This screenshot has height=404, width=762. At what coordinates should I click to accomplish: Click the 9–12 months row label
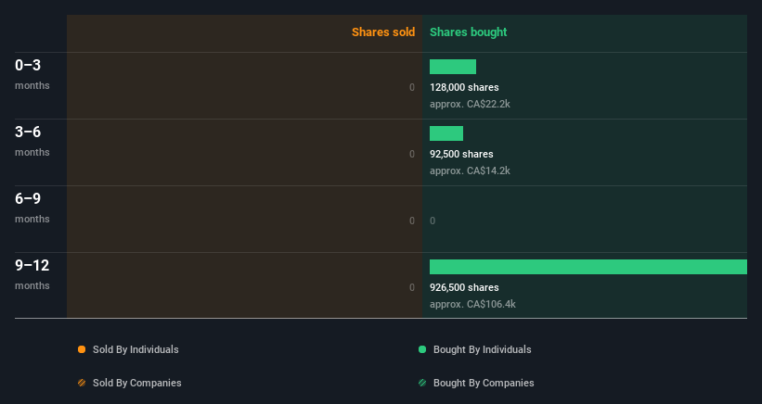pyautogui.click(x=32, y=274)
